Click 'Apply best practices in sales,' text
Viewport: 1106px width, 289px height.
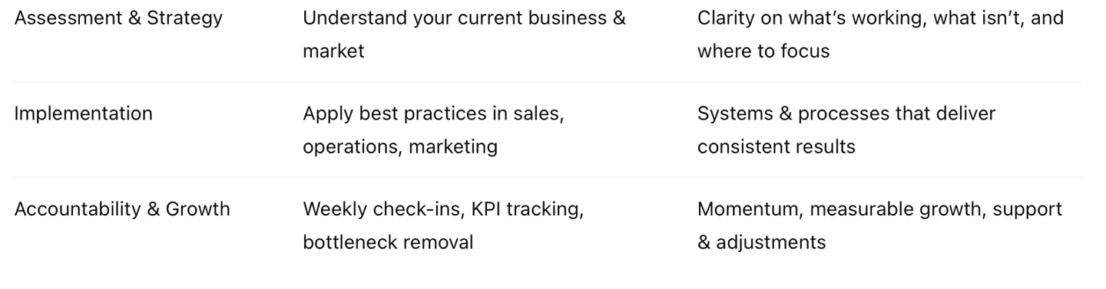click(x=433, y=113)
